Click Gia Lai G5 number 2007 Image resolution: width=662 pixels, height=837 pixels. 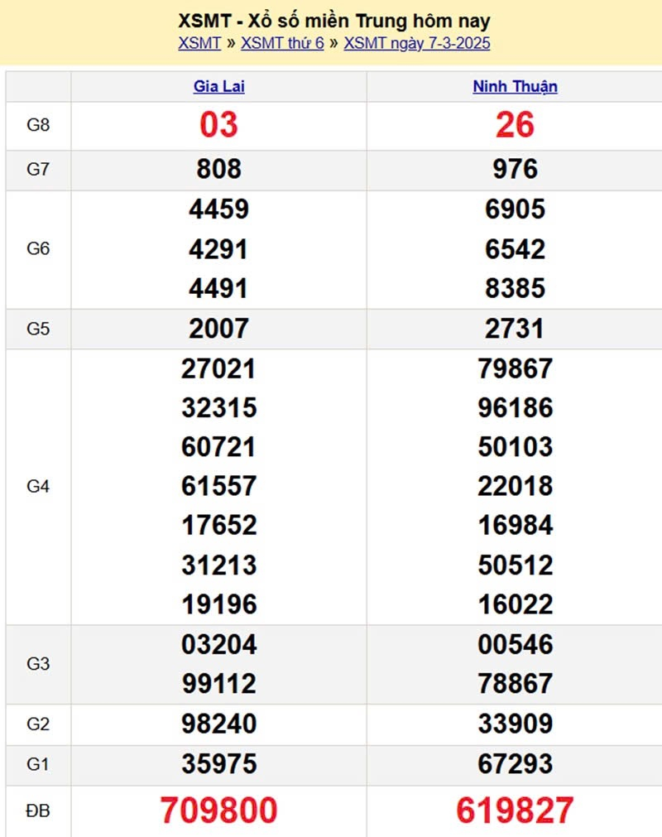pyautogui.click(x=218, y=329)
